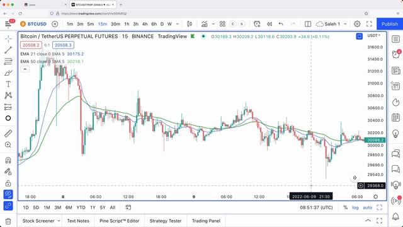Open USDT currency dropdown
Viewport: 403px width, 227px height.
coord(373,35)
